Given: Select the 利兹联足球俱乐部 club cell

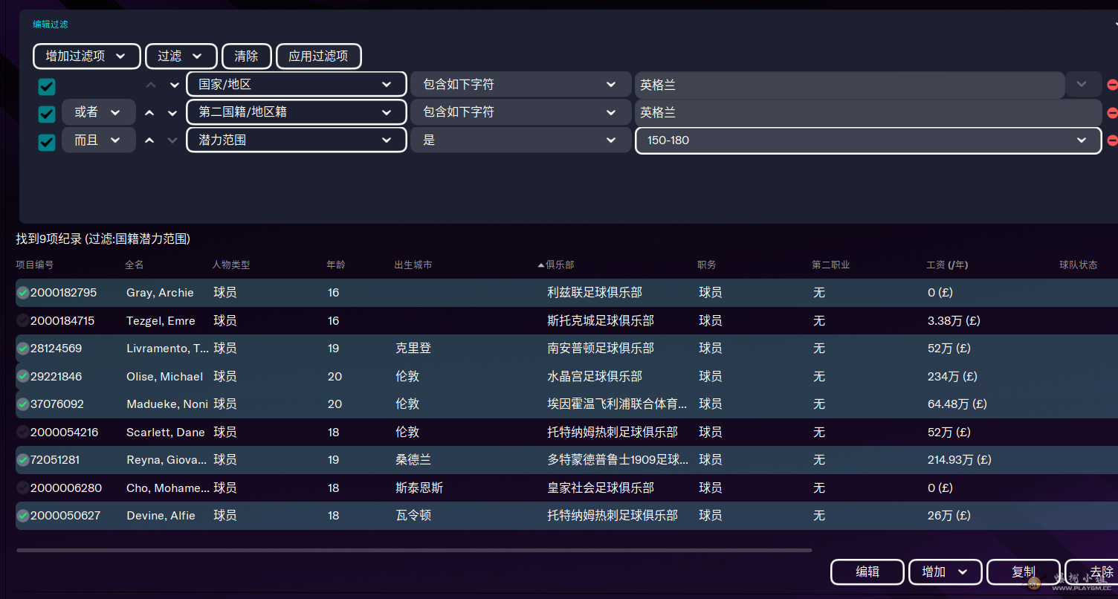Looking at the screenshot, I should tap(595, 293).
